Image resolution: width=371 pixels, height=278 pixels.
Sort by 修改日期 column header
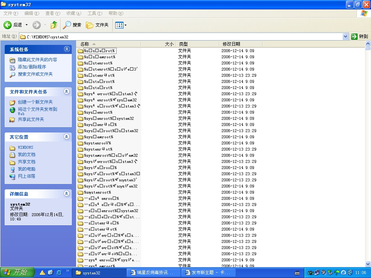pos(231,44)
